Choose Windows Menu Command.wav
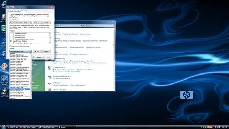This screenshot has height=129, width=229. coord(20,78)
